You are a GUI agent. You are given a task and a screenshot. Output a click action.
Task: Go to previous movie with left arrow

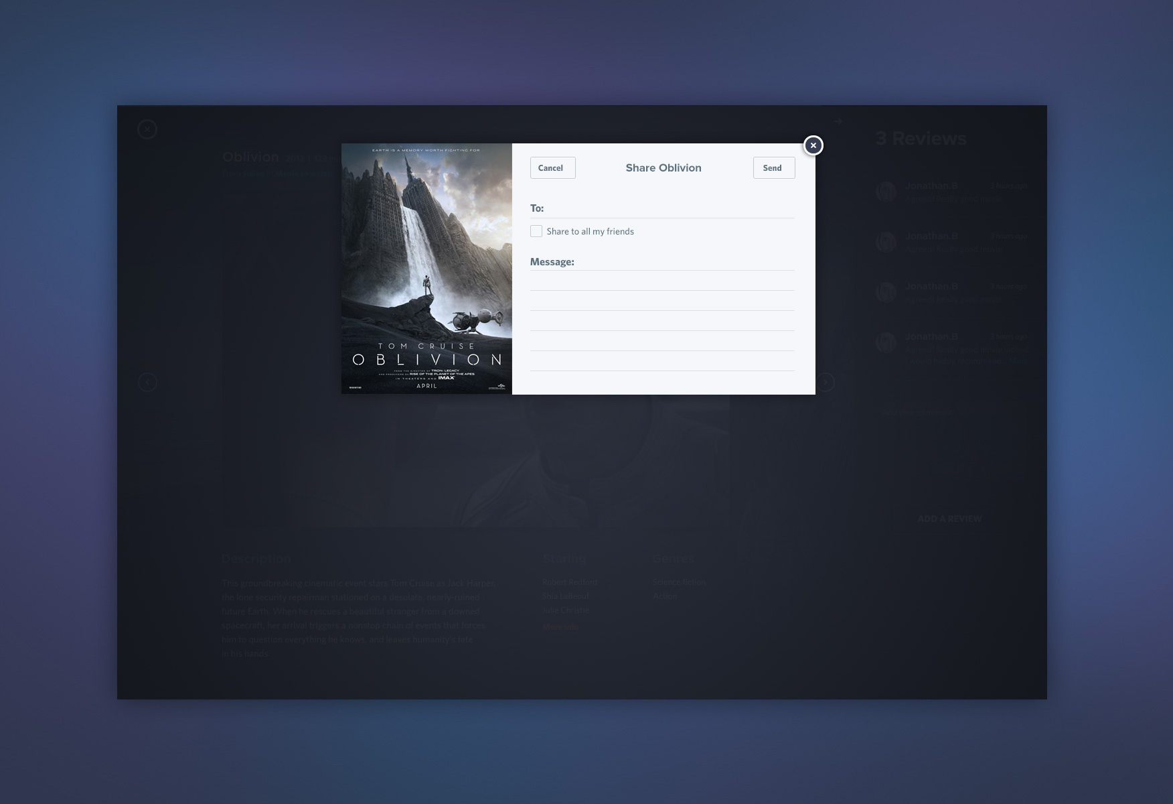point(147,382)
